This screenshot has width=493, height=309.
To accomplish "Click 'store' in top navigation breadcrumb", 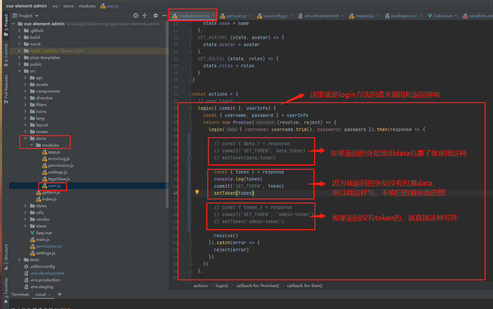I will (x=68, y=6).
